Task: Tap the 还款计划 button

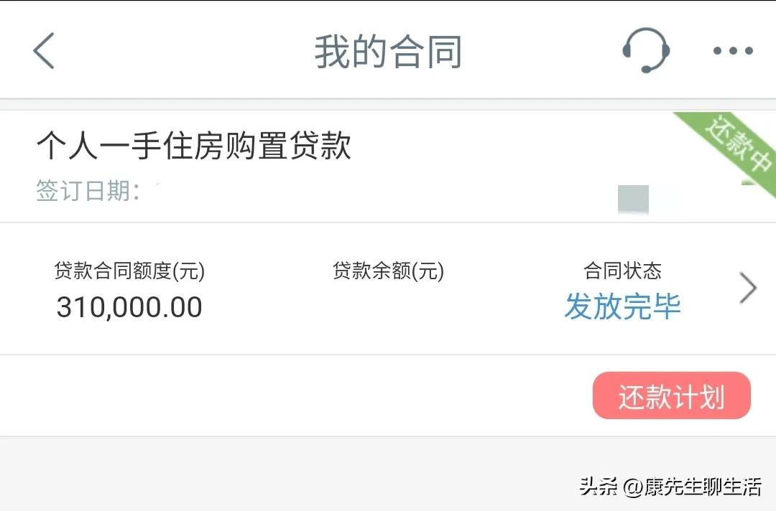Action: [671, 395]
